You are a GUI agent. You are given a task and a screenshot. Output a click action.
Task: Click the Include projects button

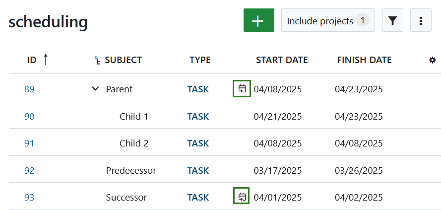click(x=328, y=20)
